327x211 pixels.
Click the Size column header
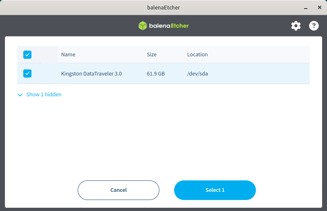pyautogui.click(x=152, y=54)
